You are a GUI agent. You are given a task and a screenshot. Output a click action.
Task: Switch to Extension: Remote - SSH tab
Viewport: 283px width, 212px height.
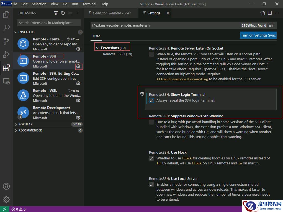[111, 13]
